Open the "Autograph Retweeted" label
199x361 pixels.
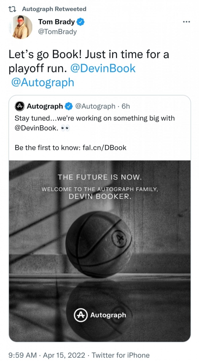(54, 9)
